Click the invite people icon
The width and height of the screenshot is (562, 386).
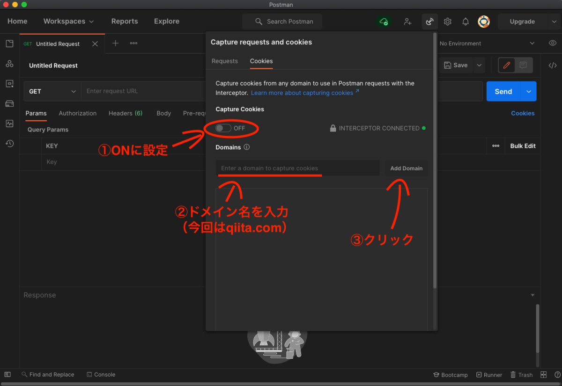(408, 22)
